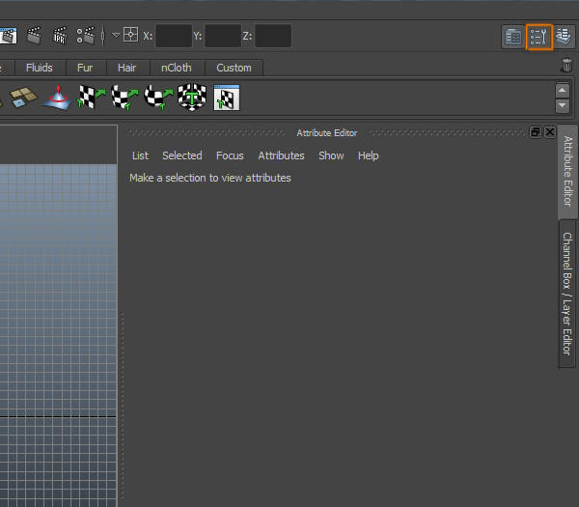Toggle the orange-highlighted Tool Settings button

pos(539,37)
